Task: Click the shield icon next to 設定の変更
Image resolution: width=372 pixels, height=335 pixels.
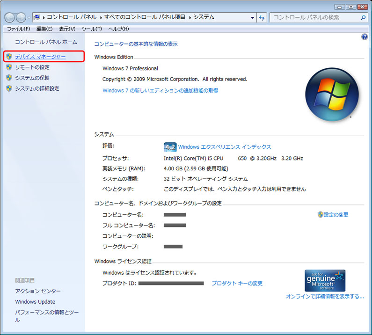Action: (321, 214)
